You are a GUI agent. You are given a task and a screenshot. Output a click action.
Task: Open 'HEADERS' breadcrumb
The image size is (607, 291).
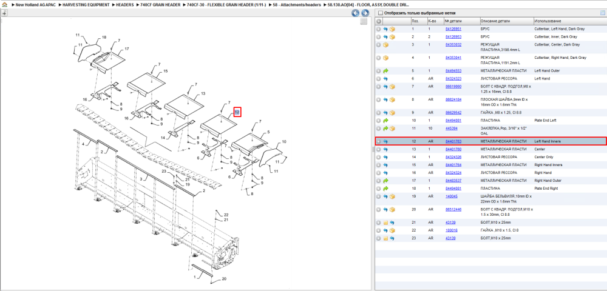tap(124, 5)
